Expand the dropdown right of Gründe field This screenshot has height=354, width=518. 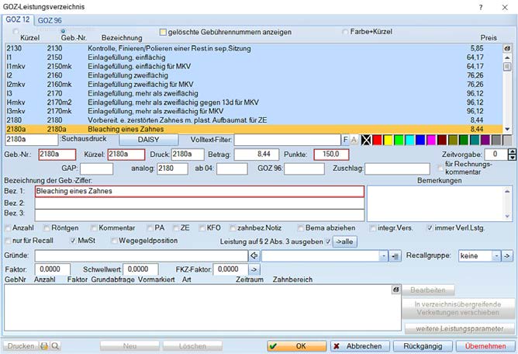(x=384, y=255)
